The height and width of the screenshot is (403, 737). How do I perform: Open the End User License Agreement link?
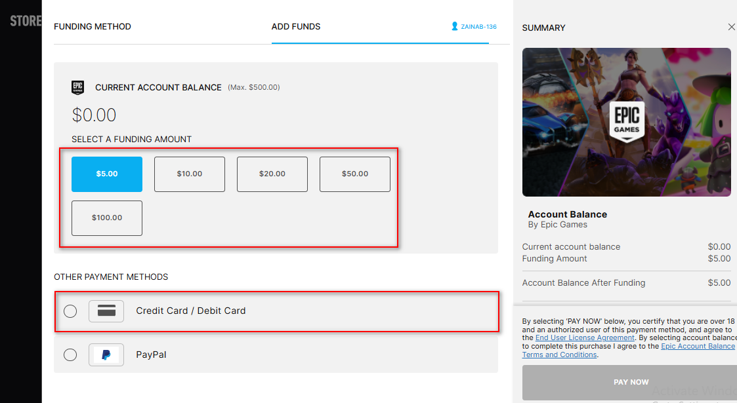pyautogui.click(x=584, y=337)
